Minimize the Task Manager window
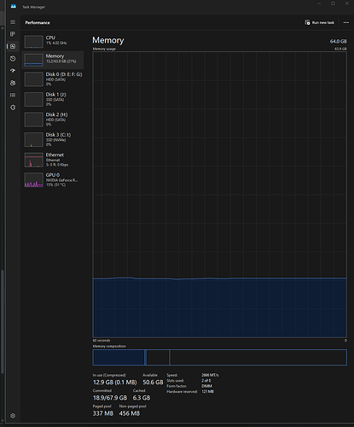This screenshot has height=427, width=354. pos(319,3)
